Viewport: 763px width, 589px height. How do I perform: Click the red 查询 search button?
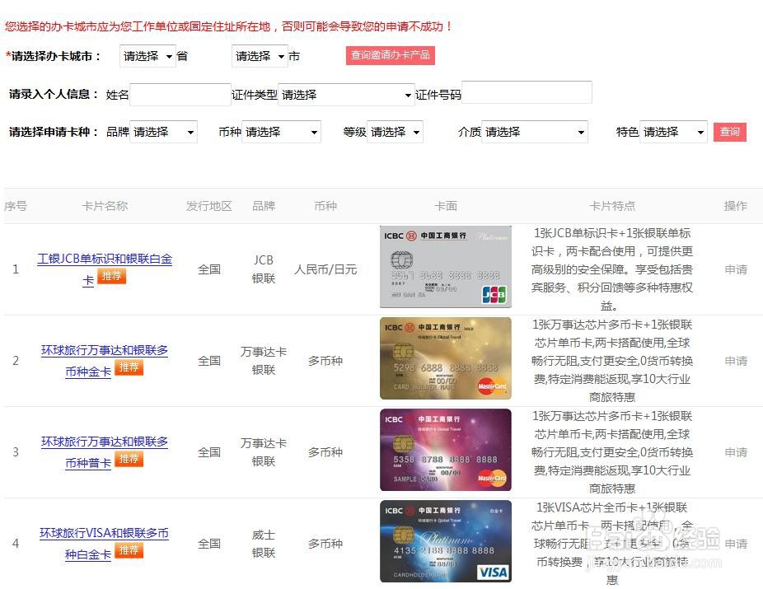730,132
